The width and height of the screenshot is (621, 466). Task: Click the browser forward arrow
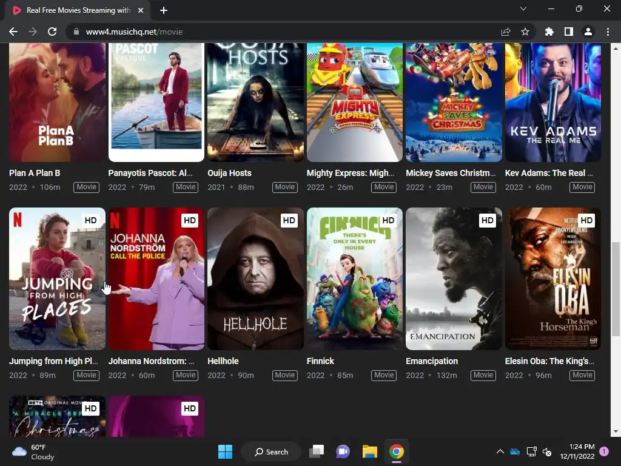(x=33, y=32)
